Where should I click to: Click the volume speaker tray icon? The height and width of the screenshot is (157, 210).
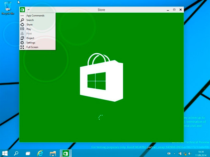click(190, 153)
